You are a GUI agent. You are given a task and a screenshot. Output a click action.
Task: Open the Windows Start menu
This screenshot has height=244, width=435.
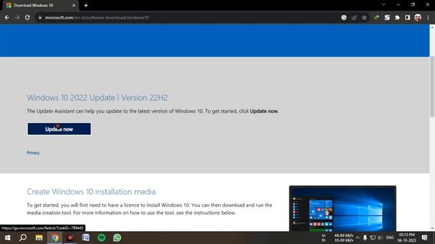(x=7, y=238)
